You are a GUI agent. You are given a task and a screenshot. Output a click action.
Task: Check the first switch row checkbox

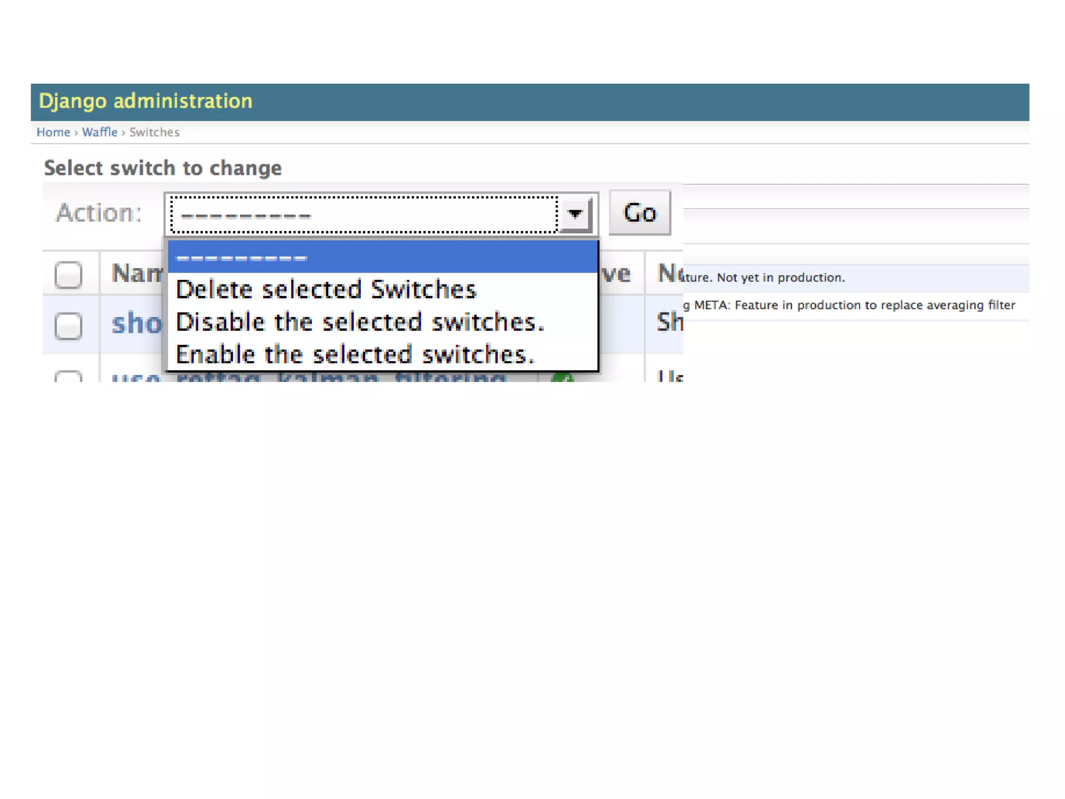point(69,326)
